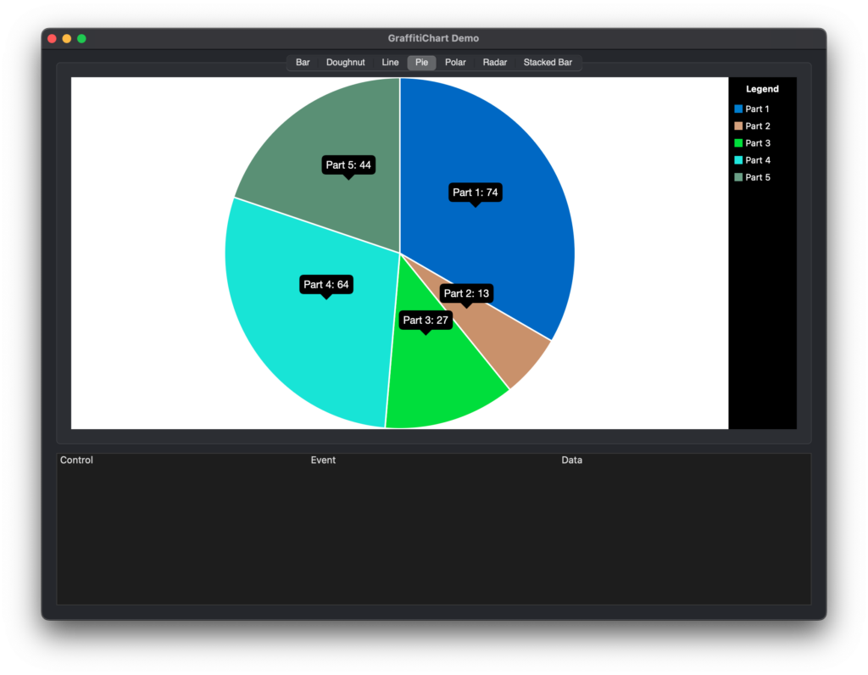Click the blue Part 1 legend swatch
Viewport: 868px width, 675px height.
(738, 109)
